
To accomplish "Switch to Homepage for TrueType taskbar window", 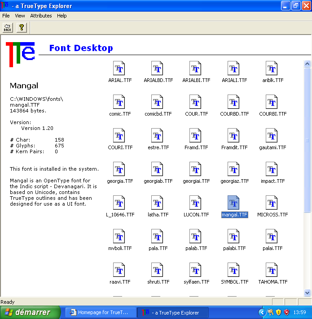I will tap(99, 312).
